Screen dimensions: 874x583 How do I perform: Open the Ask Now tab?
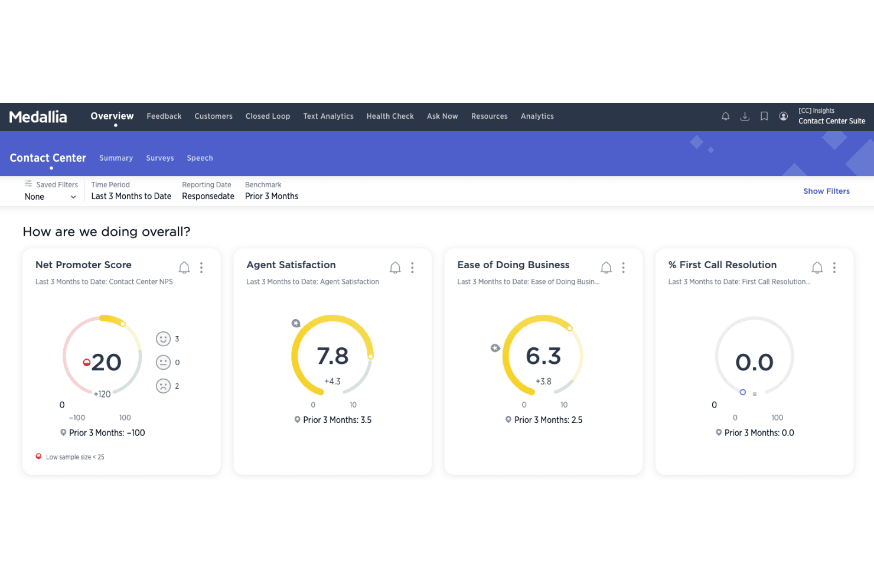(x=442, y=116)
